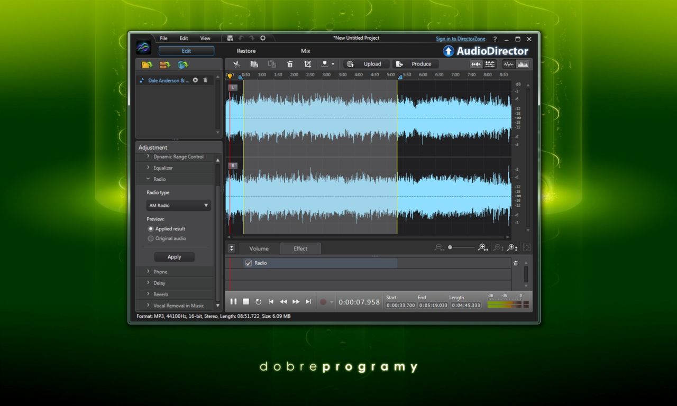Click the orange playhead marker on timeline
Viewport: 677px width, 406px height.
point(230,77)
